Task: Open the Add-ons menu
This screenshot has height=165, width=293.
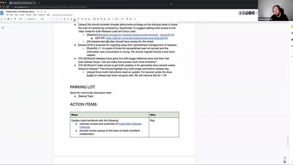Action: tap(42, 15)
